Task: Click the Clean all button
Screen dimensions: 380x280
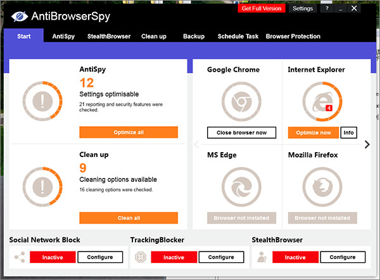Action: [x=129, y=218]
